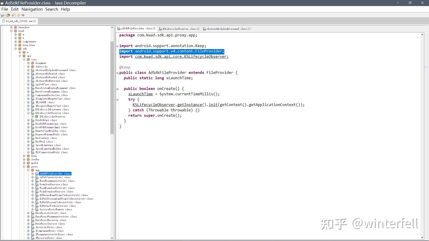Click the green KSLifecycleObserver class icon
The image size is (429, 241).
click(37, 117)
